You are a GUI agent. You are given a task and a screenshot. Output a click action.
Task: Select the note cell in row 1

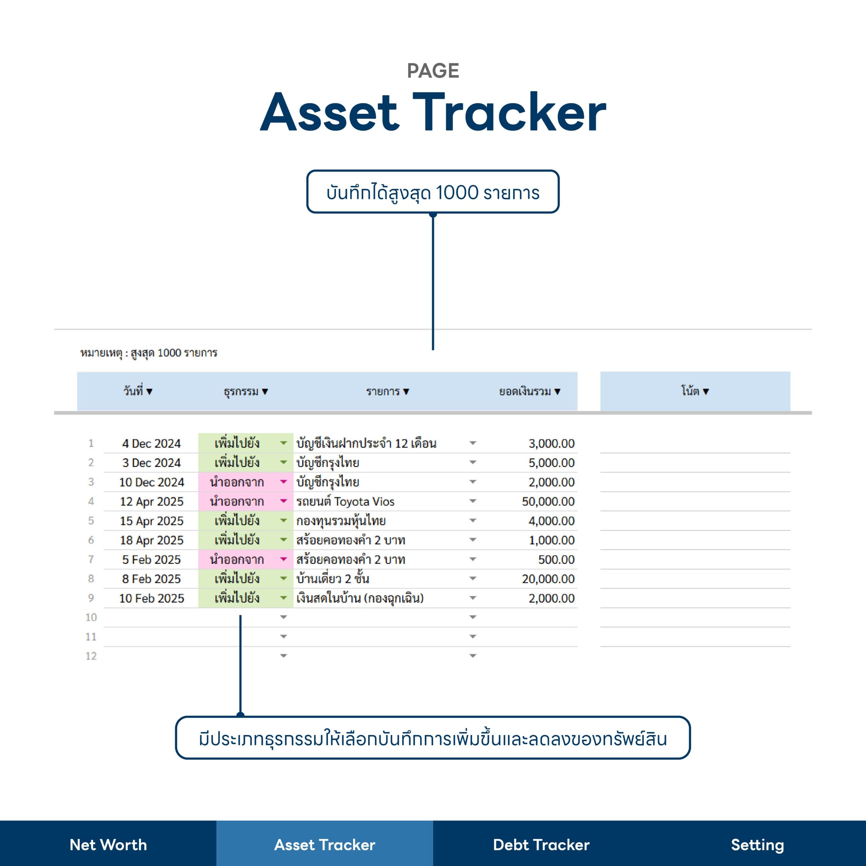(695, 443)
